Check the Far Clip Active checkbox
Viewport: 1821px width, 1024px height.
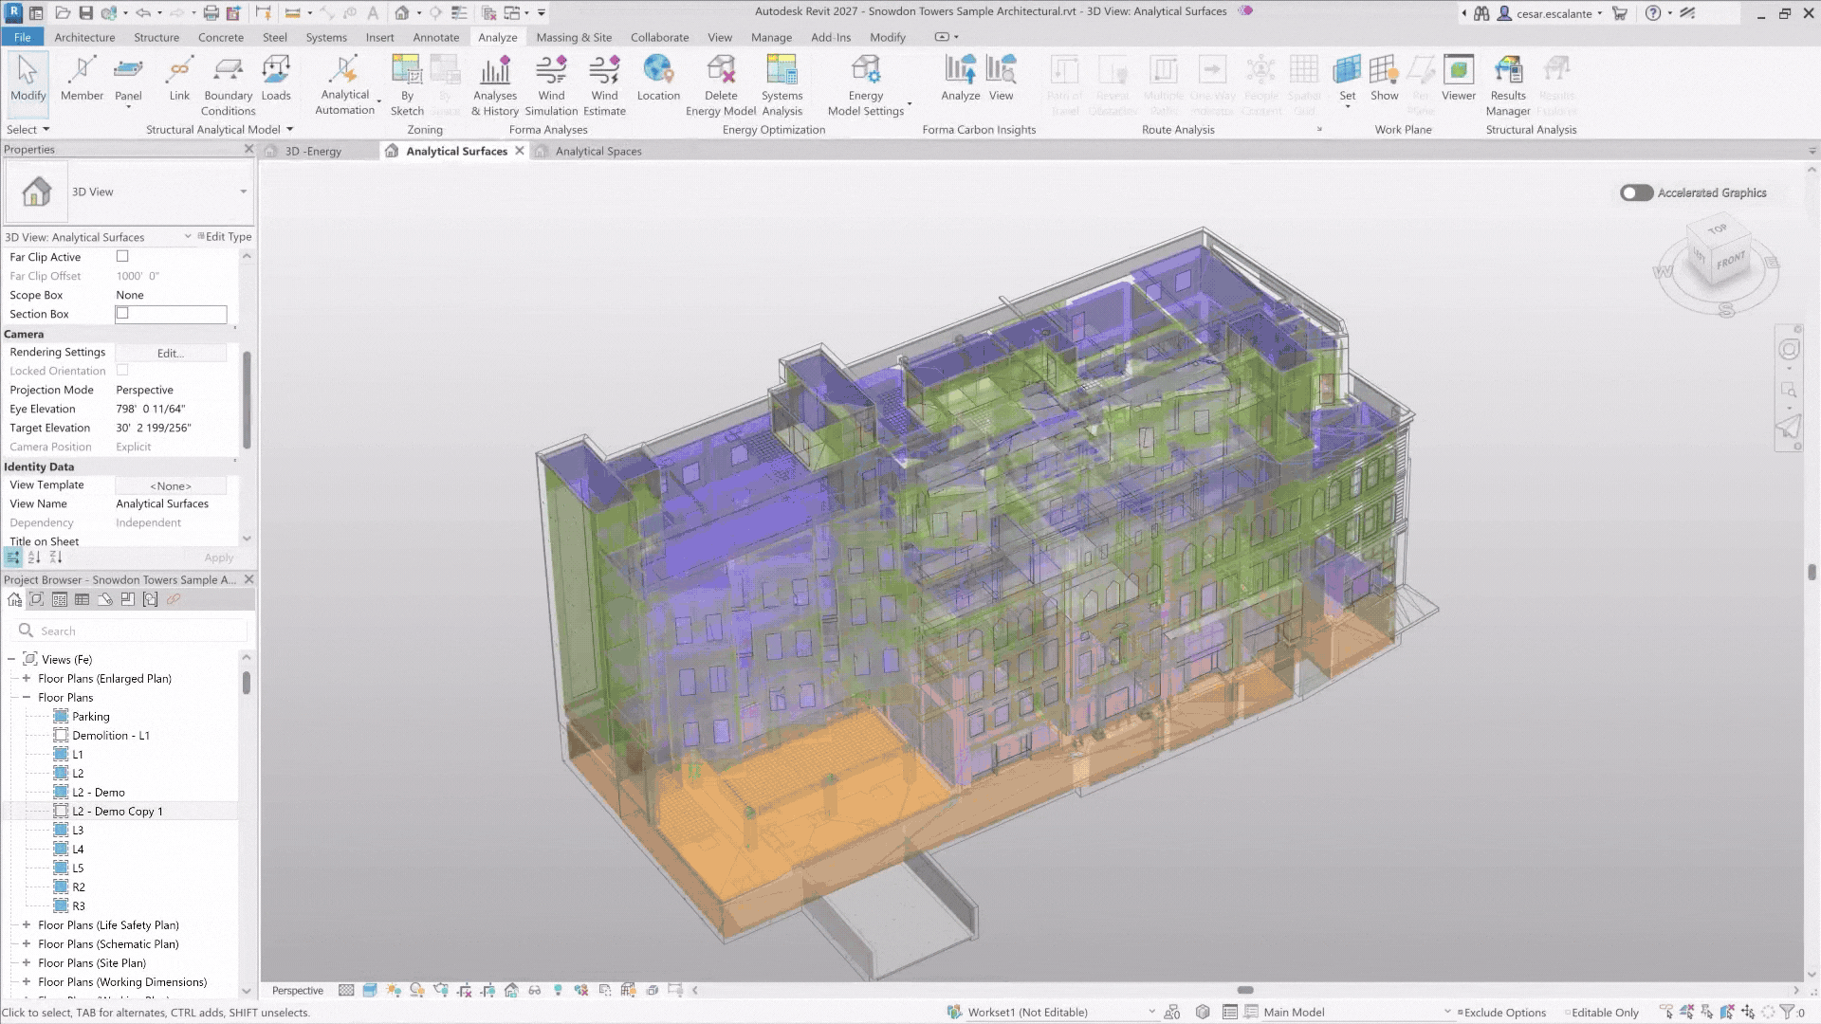click(122, 256)
